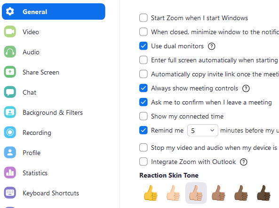Screen dimensions: 279x208
Task: Select the Share Screen icon
Action: [10, 72]
